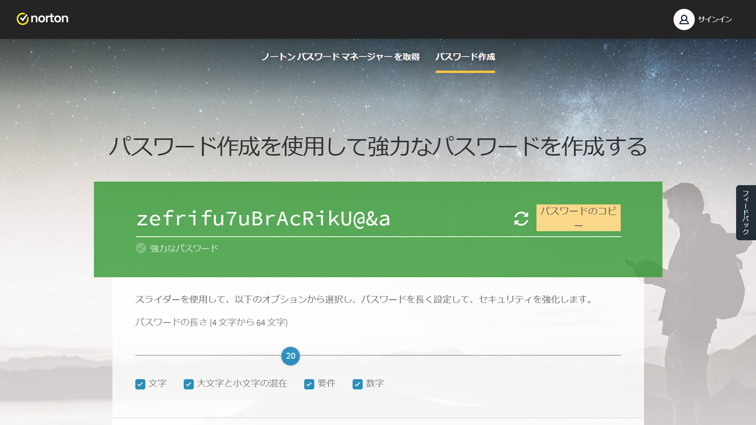Uncheck the 要件 checkbox
The width and height of the screenshot is (756, 425).
309,384
